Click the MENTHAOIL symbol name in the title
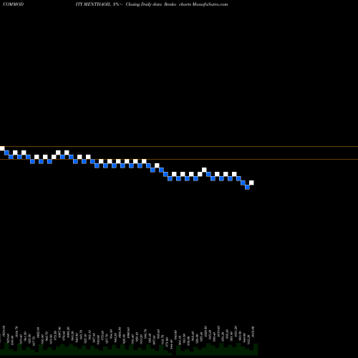358x358 pixels. pyautogui.click(x=97, y=4)
